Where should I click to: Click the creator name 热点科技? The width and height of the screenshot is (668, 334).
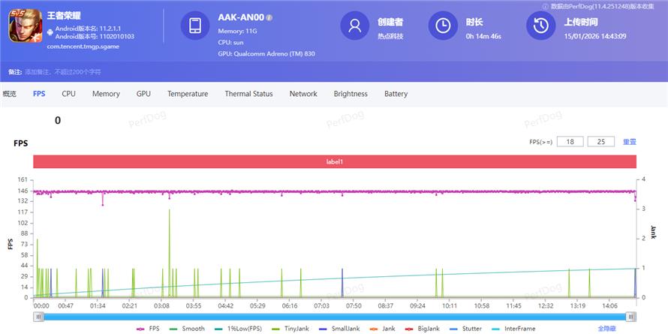pyautogui.click(x=390, y=37)
